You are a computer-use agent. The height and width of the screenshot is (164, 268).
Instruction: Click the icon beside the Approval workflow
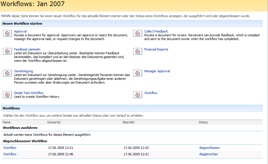tap(7, 33)
